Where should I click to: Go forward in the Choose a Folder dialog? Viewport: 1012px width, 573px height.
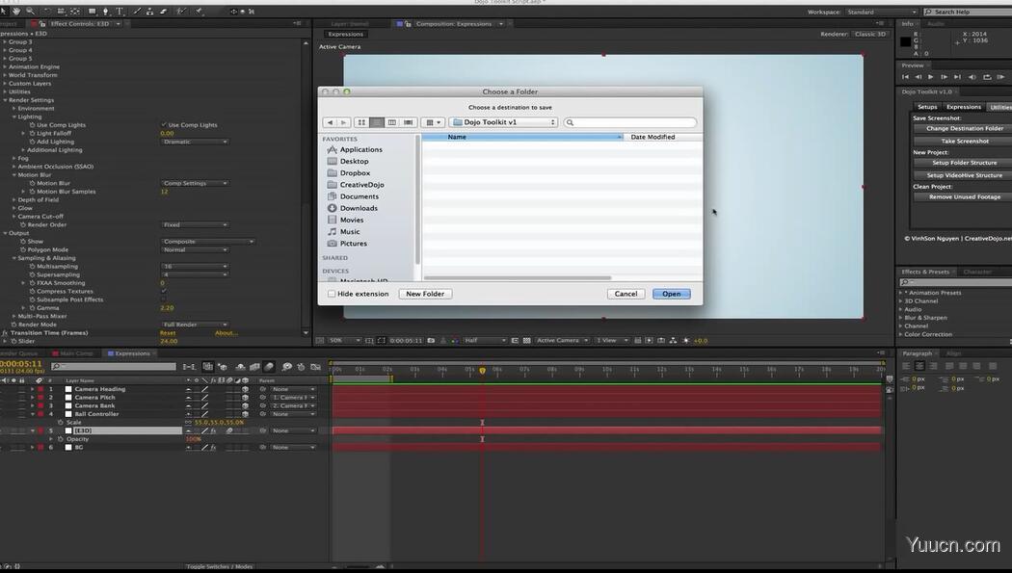(x=343, y=122)
